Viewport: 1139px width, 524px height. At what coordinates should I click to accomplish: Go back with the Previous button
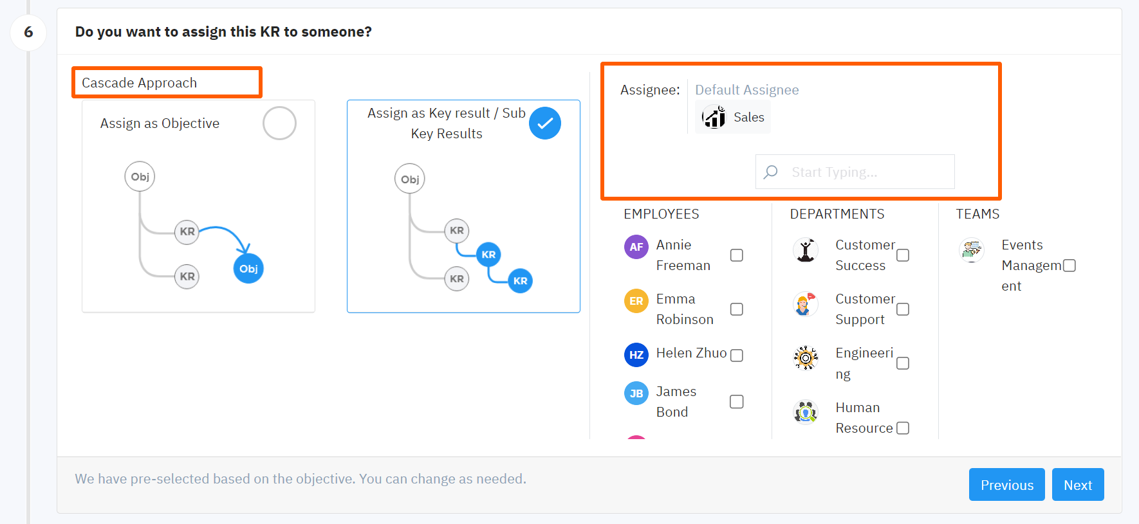1006,485
